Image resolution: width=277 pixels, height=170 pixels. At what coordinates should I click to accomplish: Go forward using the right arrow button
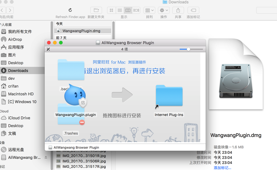[x=10, y=10]
